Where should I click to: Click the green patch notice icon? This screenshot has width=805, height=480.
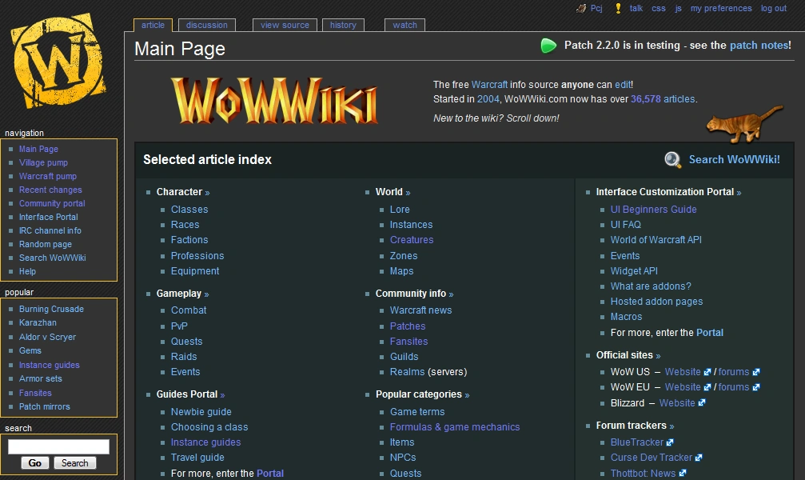click(x=548, y=46)
